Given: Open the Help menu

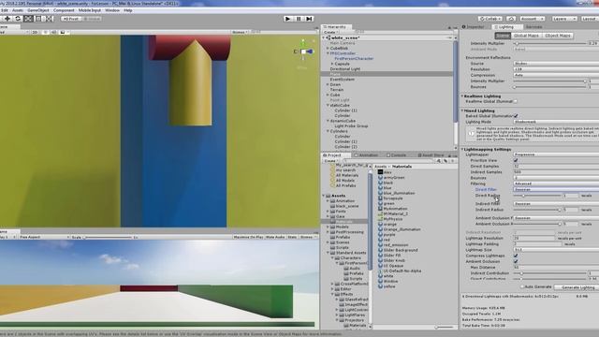Looking at the screenshot, I should (x=128, y=10).
